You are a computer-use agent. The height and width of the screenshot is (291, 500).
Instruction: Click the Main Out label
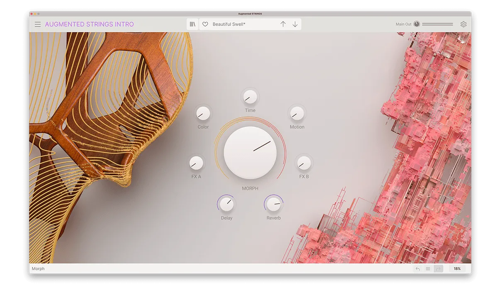(403, 24)
